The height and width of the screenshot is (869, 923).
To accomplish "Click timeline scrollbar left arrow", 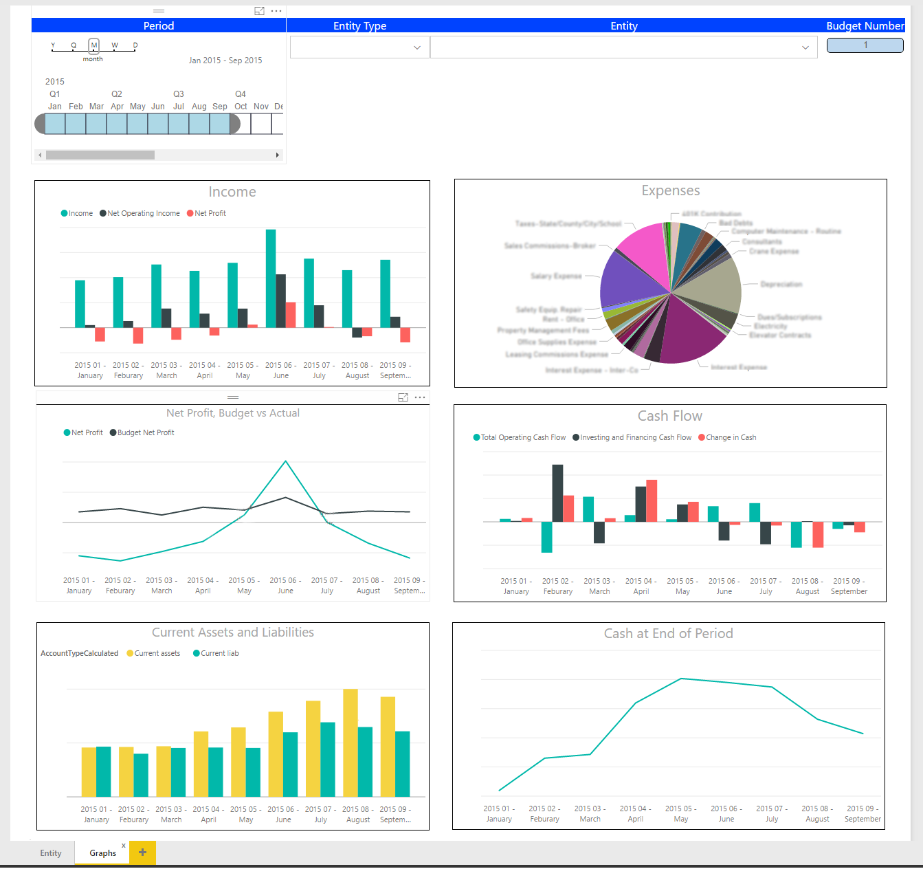I will (x=41, y=155).
